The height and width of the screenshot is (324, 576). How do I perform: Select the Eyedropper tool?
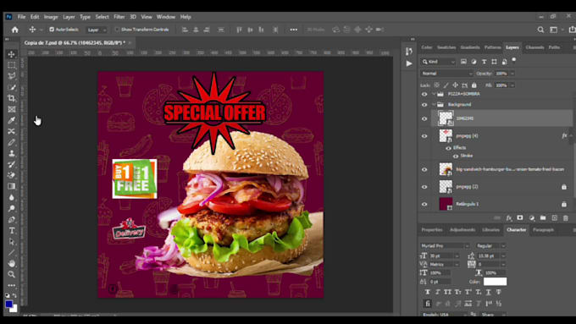click(x=11, y=120)
